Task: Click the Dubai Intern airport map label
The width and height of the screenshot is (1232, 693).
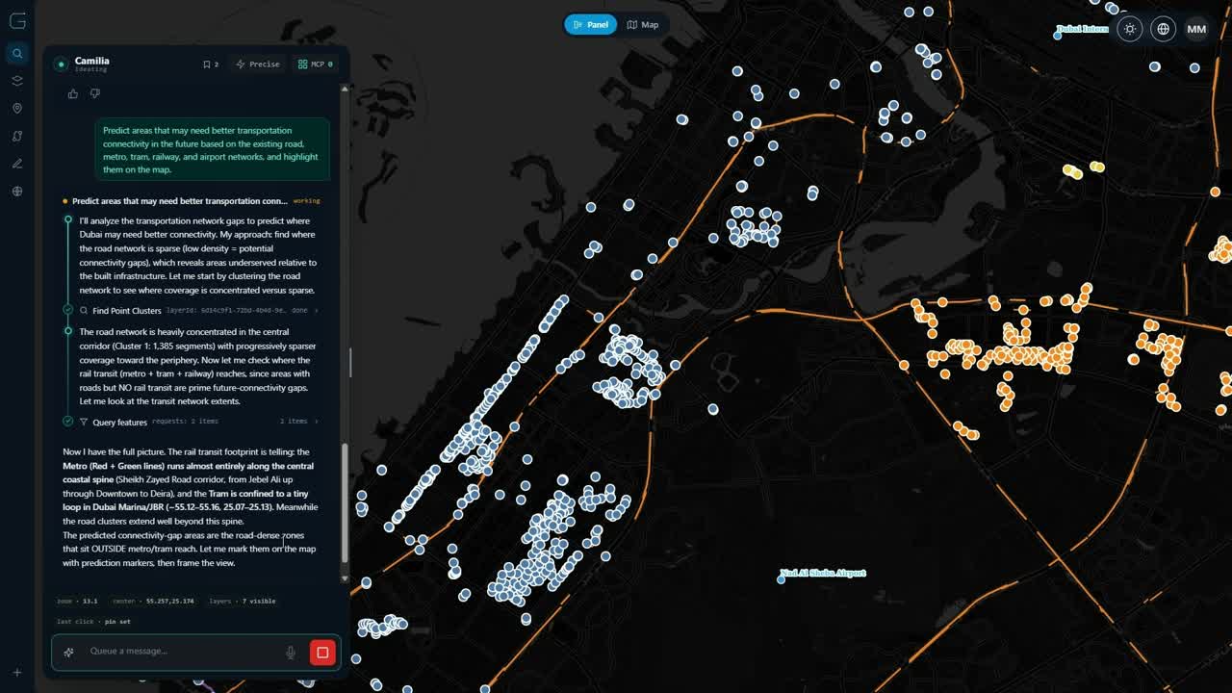Action: [x=1083, y=29]
